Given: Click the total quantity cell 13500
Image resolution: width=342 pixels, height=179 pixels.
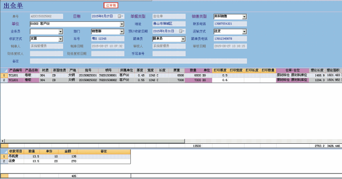Looking at the screenshot, I should coord(193,146).
